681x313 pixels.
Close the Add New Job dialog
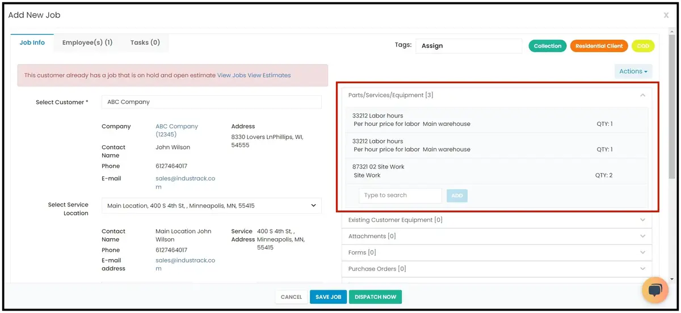coord(666,15)
